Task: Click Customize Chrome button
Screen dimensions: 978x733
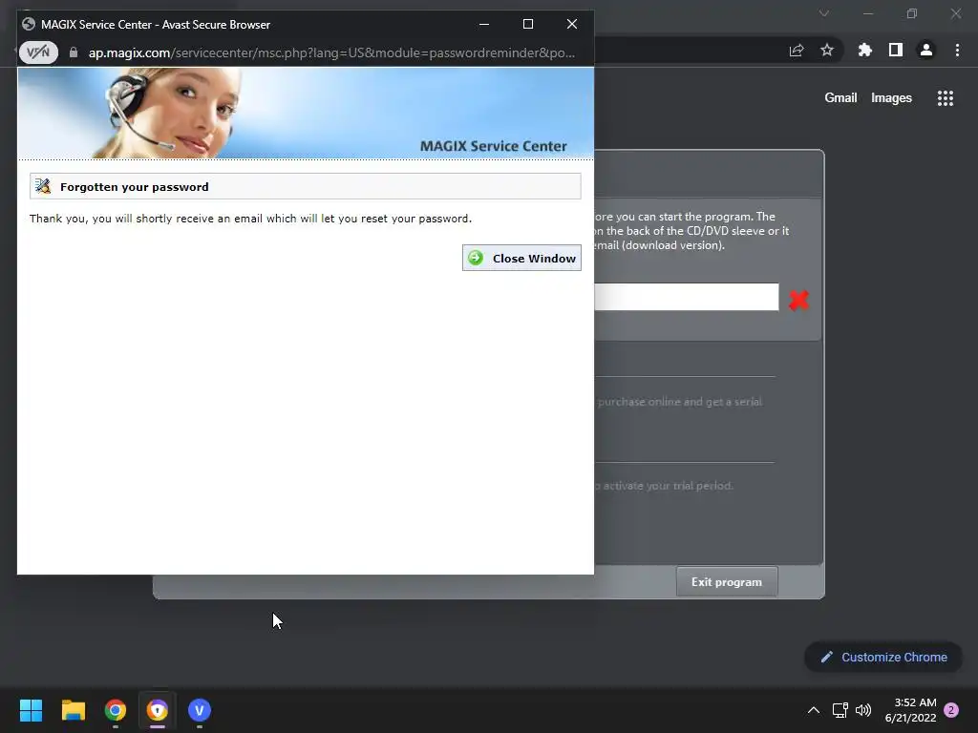Action: tap(883, 657)
